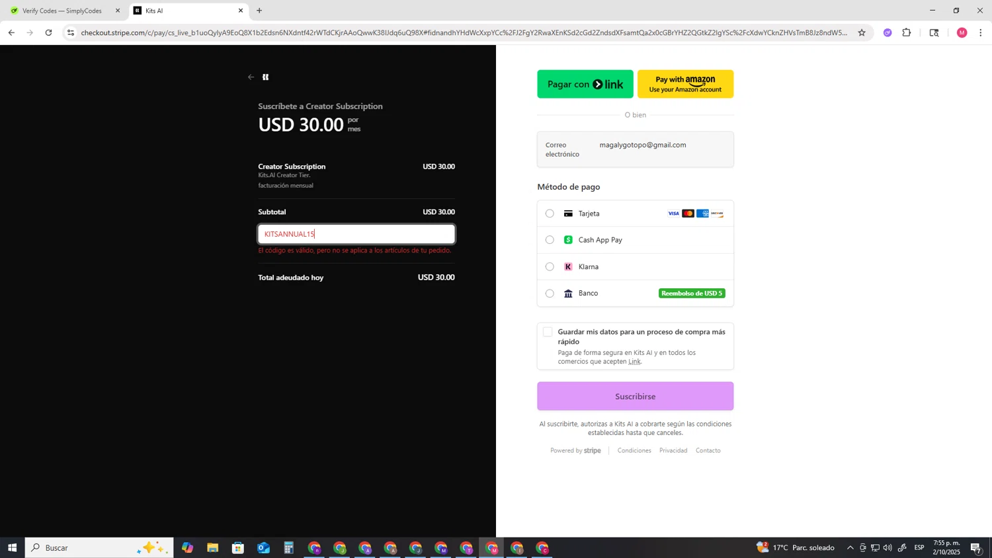
Task: Click the Pagar con Link button
Action: (585, 84)
